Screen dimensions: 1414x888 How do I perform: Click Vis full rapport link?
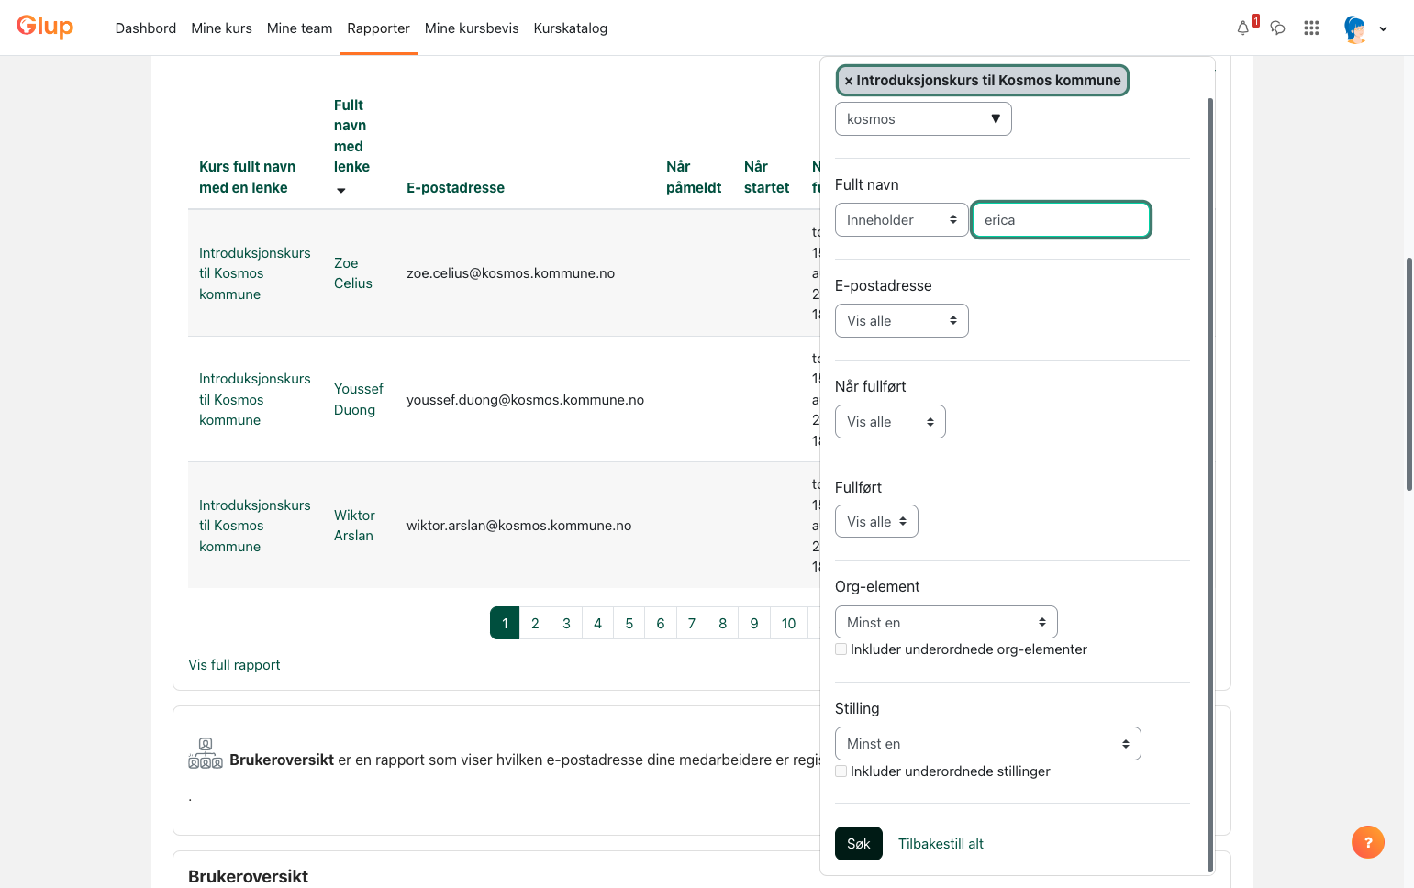pyautogui.click(x=234, y=665)
